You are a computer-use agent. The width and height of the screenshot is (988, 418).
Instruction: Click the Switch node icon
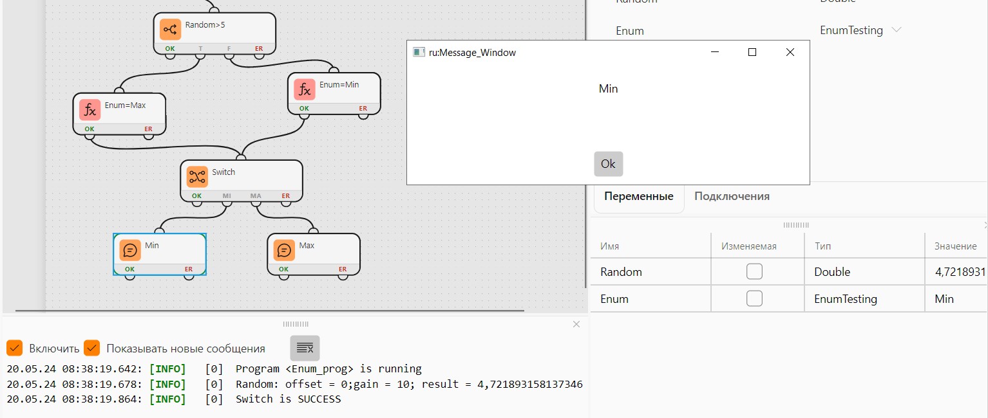(x=197, y=177)
